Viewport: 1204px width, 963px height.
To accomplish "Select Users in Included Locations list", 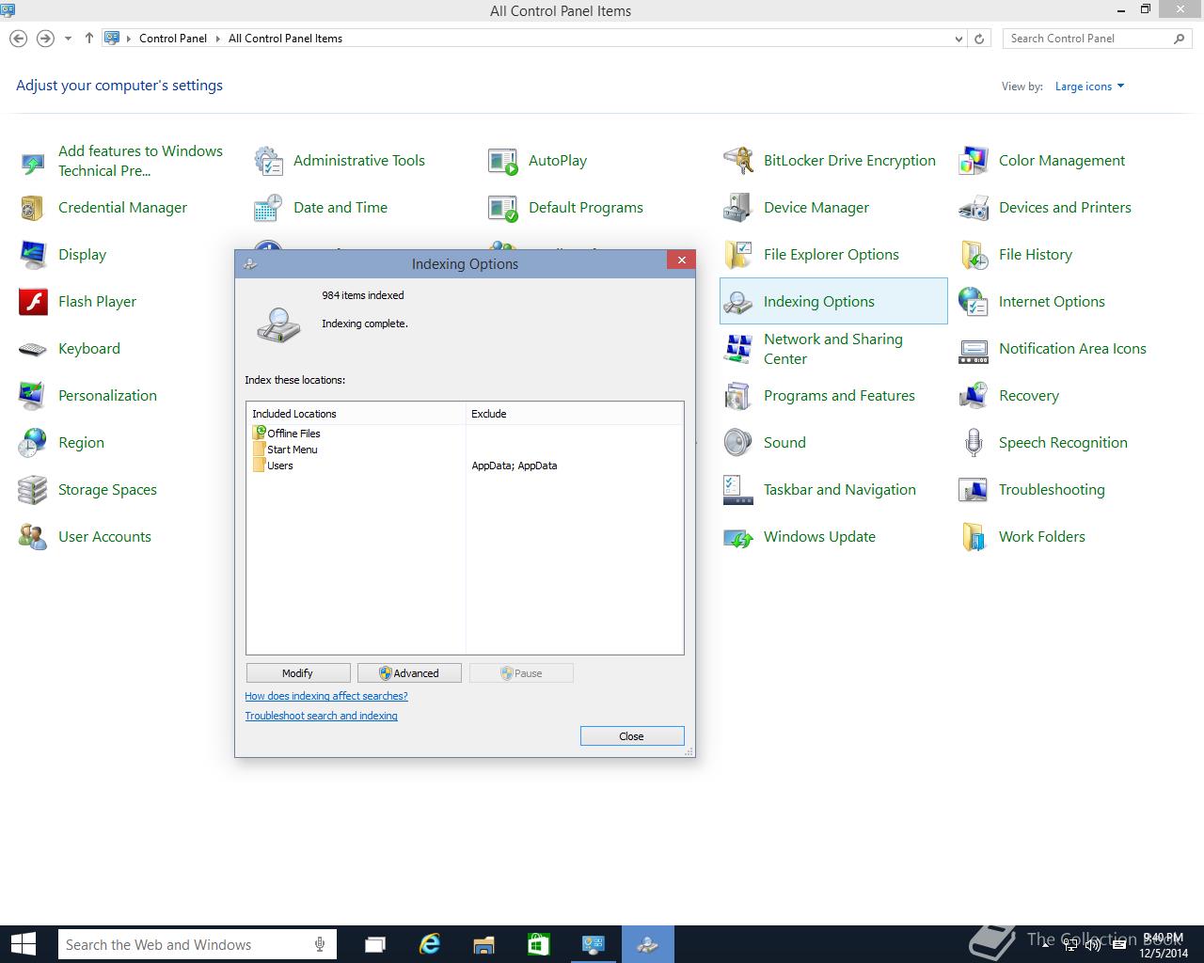I will [x=280, y=466].
